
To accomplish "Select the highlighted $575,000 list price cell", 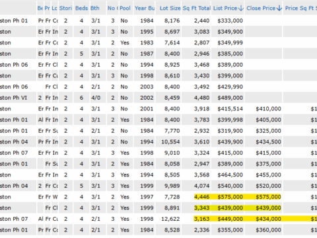I will pos(230,197).
